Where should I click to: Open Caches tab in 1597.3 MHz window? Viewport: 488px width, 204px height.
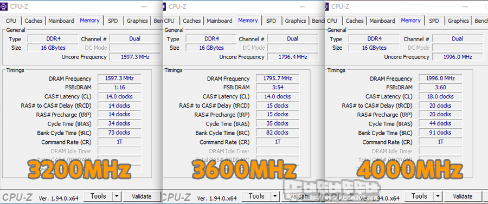(x=33, y=21)
